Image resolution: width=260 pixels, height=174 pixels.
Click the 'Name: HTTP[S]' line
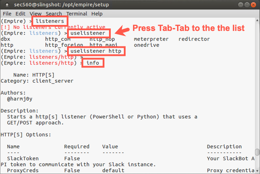point(34,75)
